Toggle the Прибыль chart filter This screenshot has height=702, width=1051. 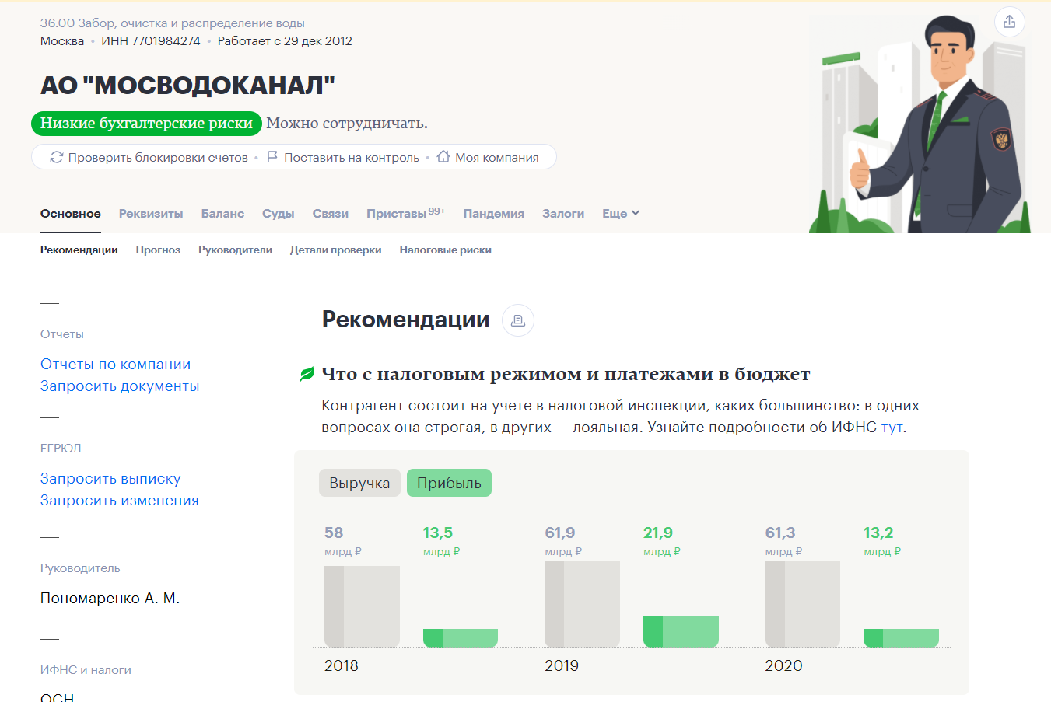449,483
